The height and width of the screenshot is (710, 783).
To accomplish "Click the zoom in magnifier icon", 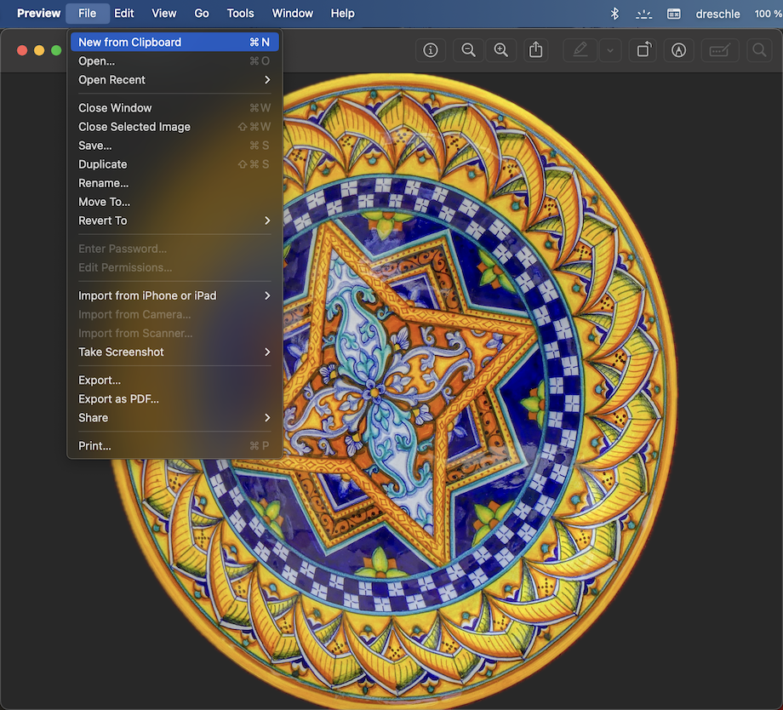I will (x=501, y=50).
